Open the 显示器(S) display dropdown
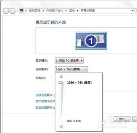 pyautogui.click(x=69, y=61)
